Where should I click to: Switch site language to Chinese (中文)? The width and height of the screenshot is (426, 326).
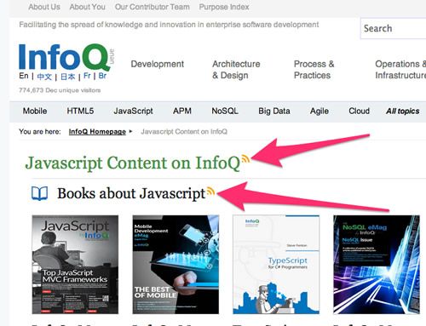click(44, 77)
